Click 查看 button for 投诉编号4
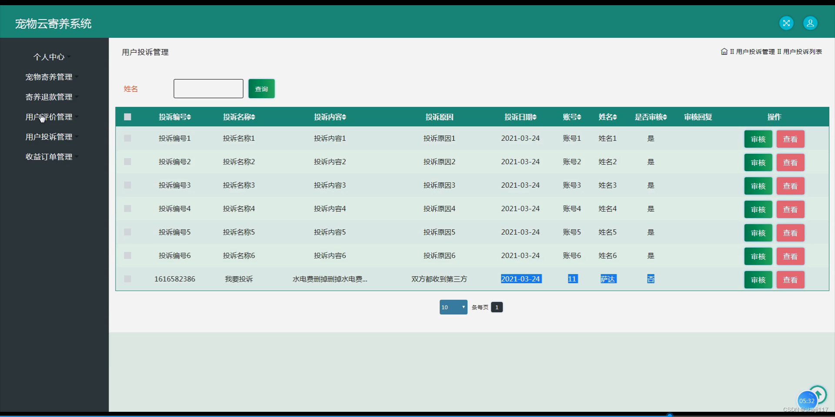The height and width of the screenshot is (417, 835). 790,209
